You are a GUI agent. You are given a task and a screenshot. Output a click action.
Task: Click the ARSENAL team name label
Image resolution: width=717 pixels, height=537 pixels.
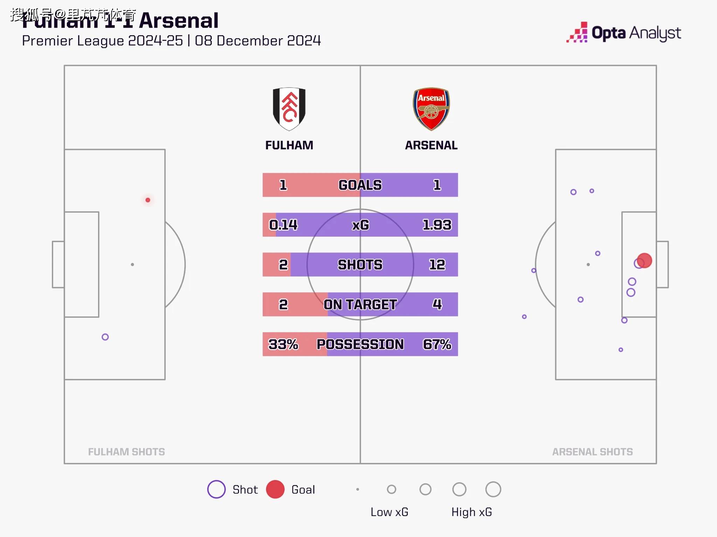click(x=431, y=145)
